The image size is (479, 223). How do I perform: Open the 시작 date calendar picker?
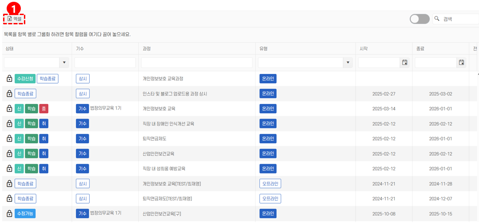[404, 62]
